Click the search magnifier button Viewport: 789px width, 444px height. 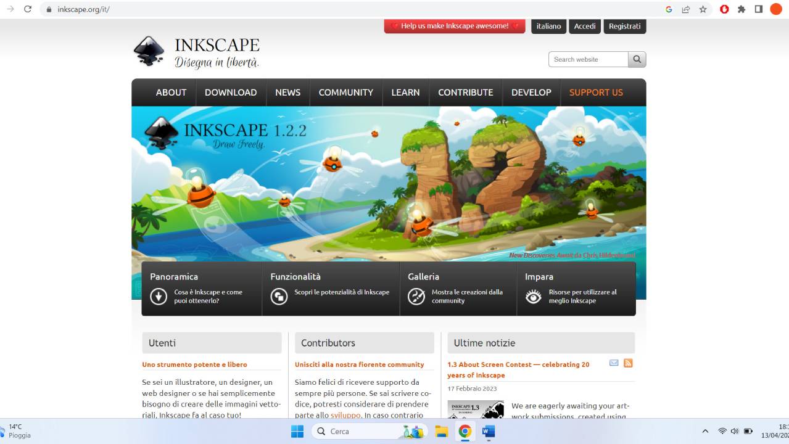coord(637,59)
